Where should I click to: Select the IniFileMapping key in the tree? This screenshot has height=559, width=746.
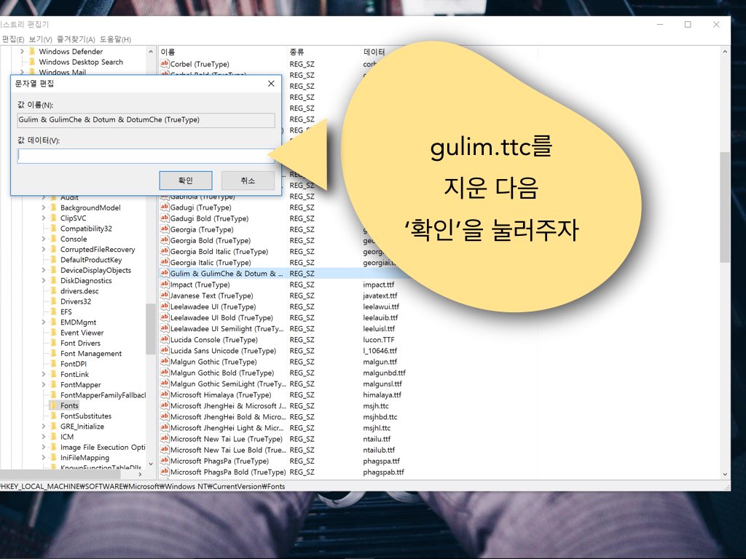pos(85,458)
